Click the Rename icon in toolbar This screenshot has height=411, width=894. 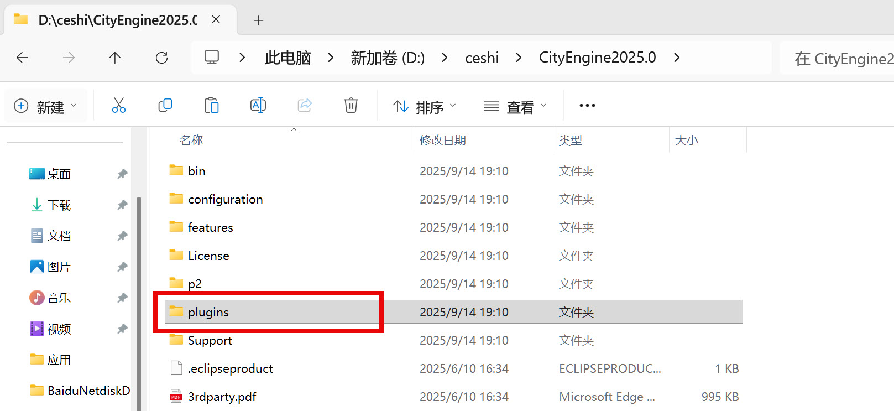[258, 105]
